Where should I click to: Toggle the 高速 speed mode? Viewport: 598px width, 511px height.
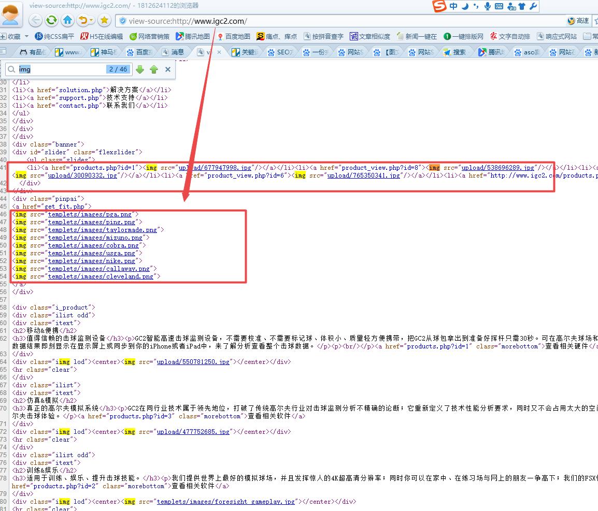point(579,21)
